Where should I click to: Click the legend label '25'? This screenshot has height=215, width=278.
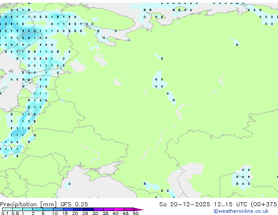85,213
